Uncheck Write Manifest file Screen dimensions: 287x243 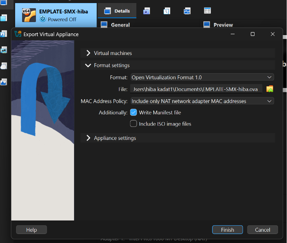133,113
